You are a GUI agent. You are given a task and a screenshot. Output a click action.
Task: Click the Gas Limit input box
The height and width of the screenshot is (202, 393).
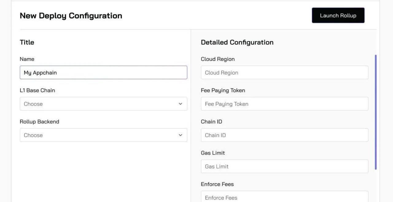(x=284, y=166)
